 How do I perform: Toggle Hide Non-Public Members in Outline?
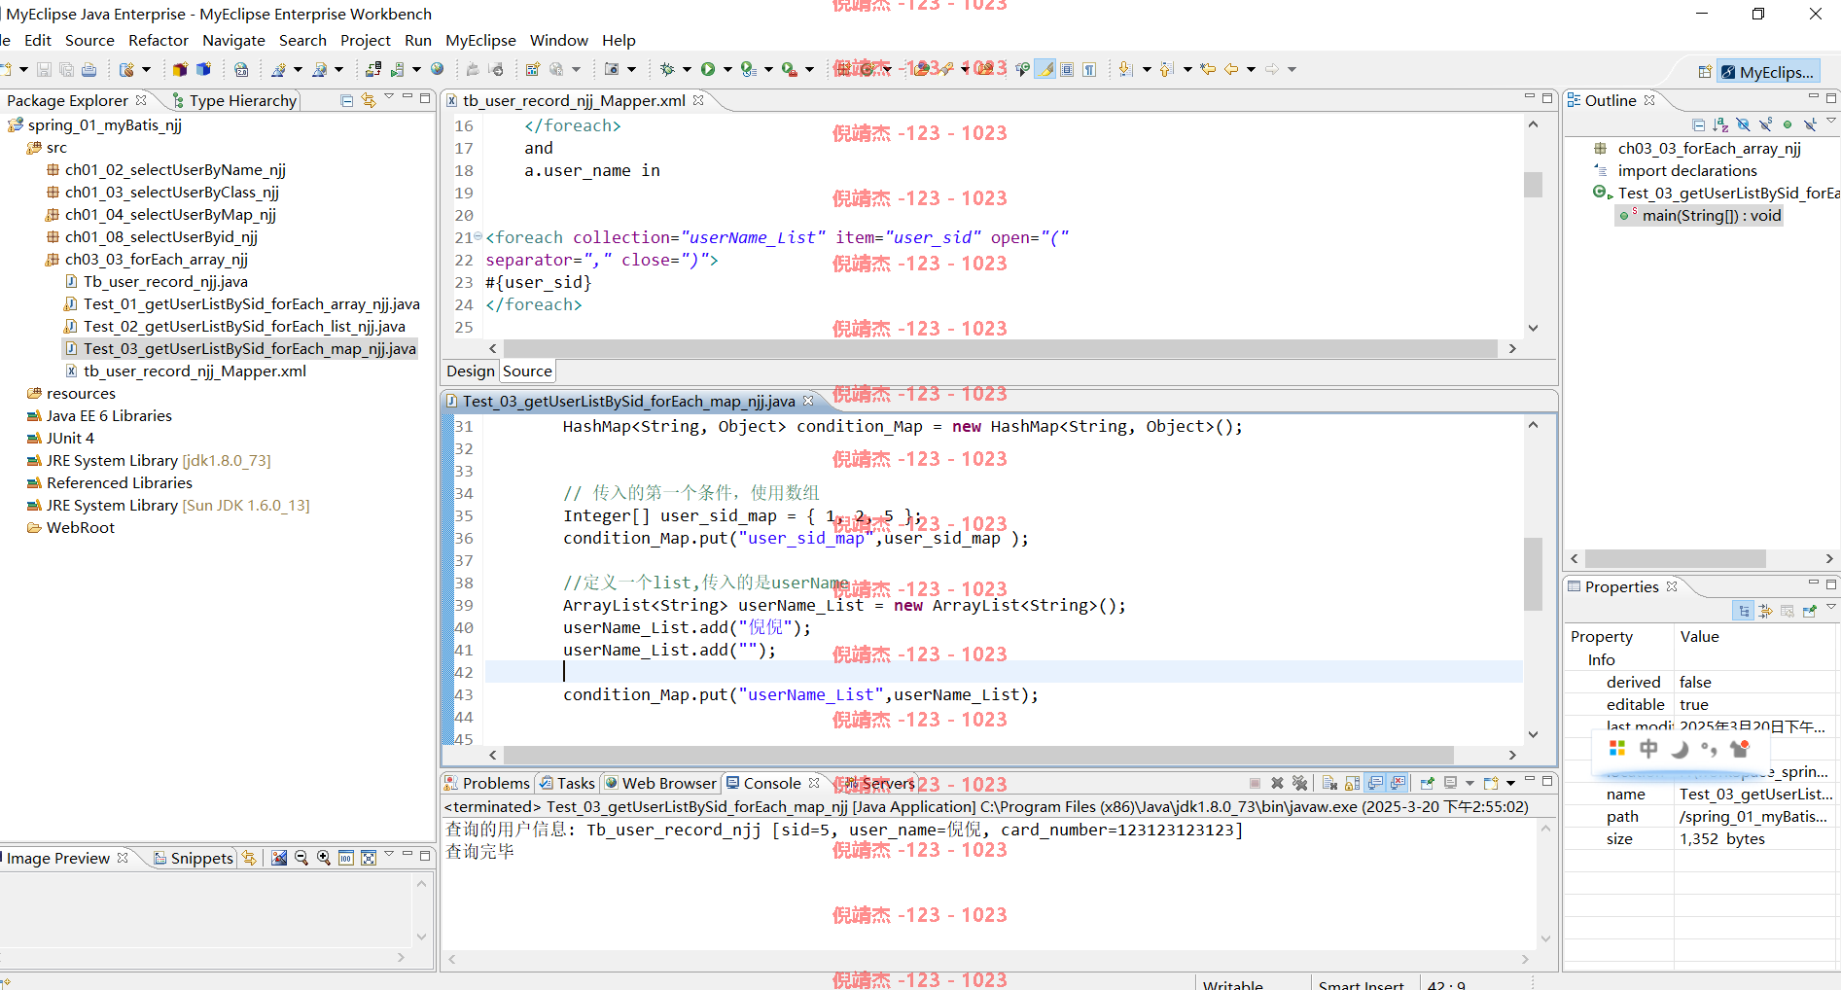pyautogui.click(x=1788, y=124)
